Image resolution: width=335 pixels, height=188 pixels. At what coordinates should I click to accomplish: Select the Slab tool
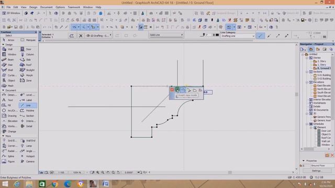(x=26, y=60)
